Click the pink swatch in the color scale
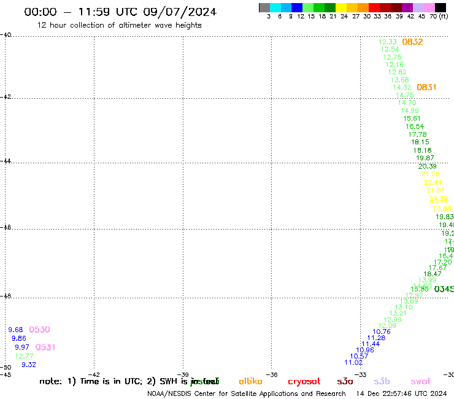This screenshot has width=454, height=399. [x=429, y=7]
